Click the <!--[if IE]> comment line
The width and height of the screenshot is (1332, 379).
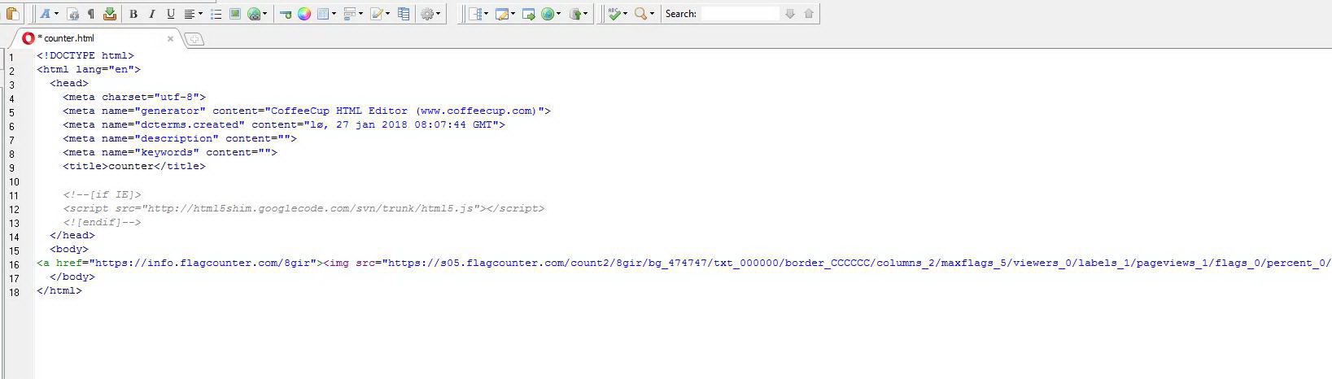pos(102,194)
